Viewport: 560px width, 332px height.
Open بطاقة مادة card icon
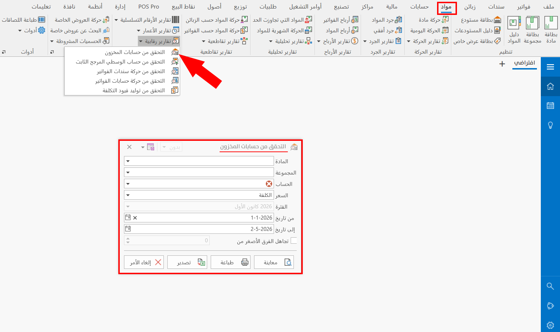pos(551,30)
